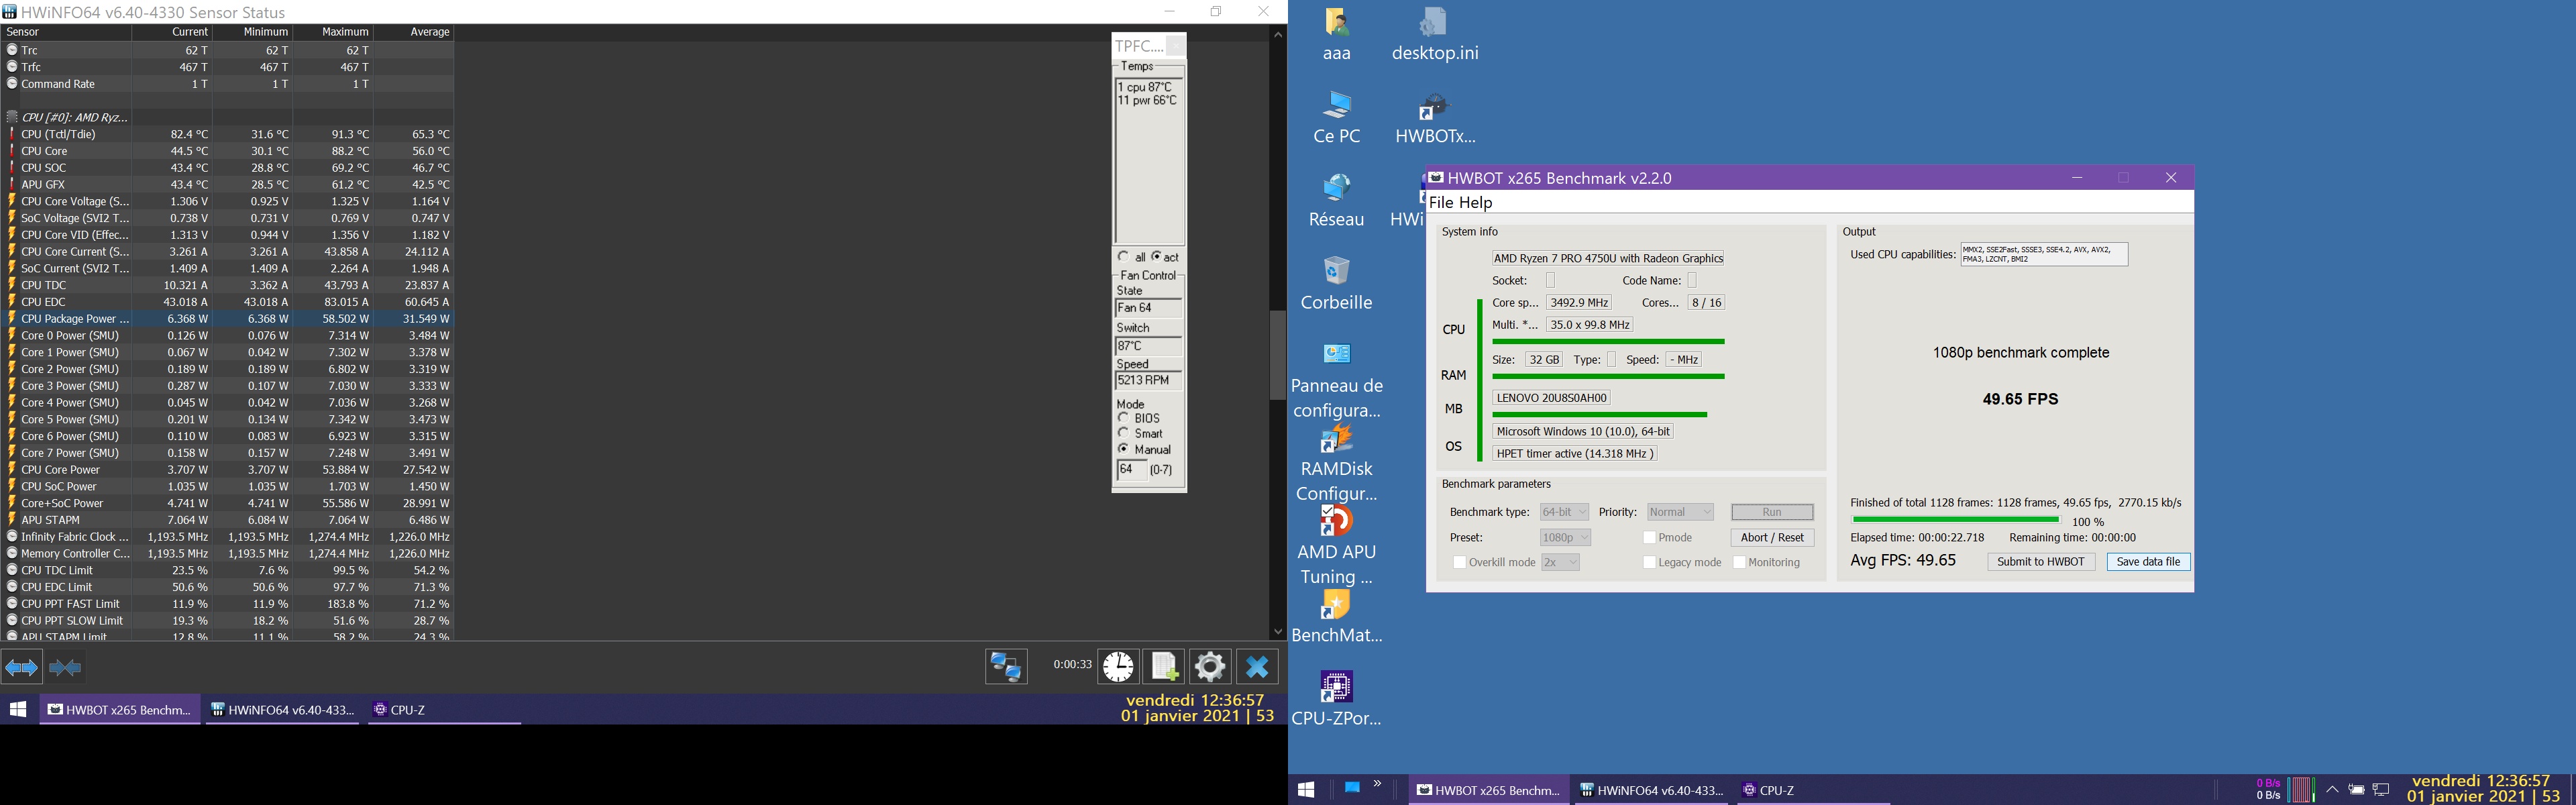
Task: Click APU STAPM sensor row
Action: click(228, 520)
